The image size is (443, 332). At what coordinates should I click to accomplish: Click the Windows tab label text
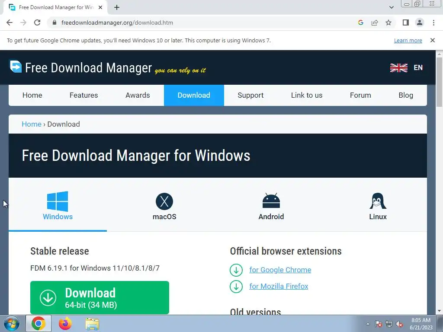[58, 217]
